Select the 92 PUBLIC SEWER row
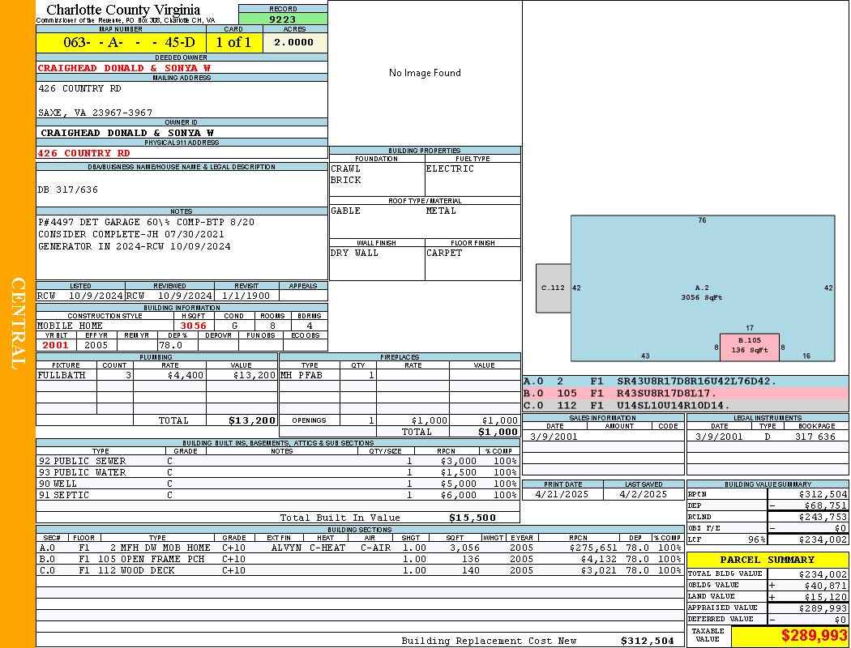 277,461
